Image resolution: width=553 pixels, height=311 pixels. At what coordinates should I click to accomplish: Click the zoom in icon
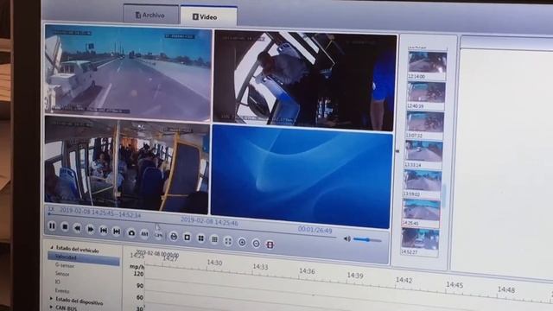pyautogui.click(x=242, y=242)
